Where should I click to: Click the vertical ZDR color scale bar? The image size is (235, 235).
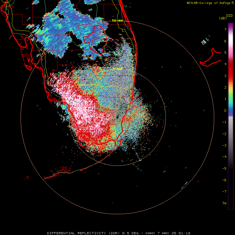pos(231,116)
